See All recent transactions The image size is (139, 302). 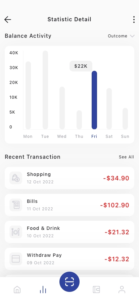(126, 157)
